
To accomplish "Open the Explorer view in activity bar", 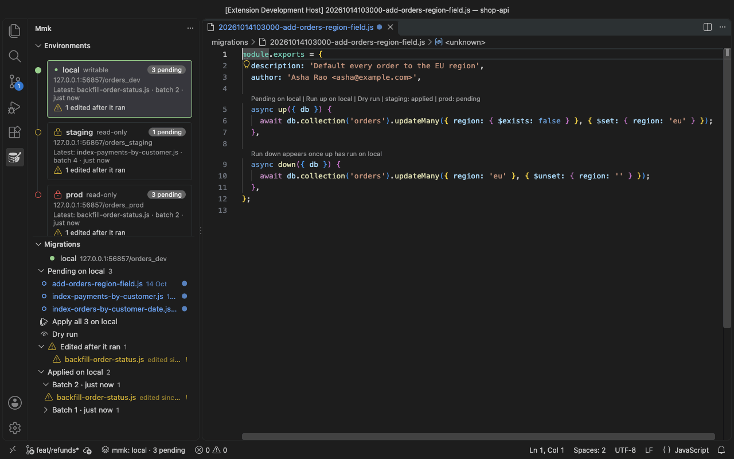I will [x=15, y=30].
